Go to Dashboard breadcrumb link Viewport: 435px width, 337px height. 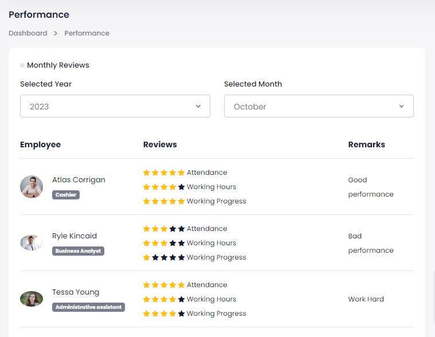28,33
